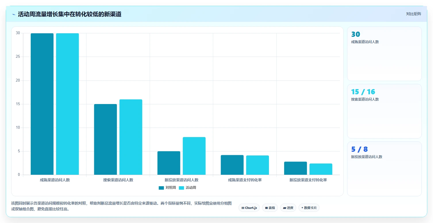This screenshot has width=433, height=223.
Task: Click the y-axis tick label 10
Action: tap(18, 128)
